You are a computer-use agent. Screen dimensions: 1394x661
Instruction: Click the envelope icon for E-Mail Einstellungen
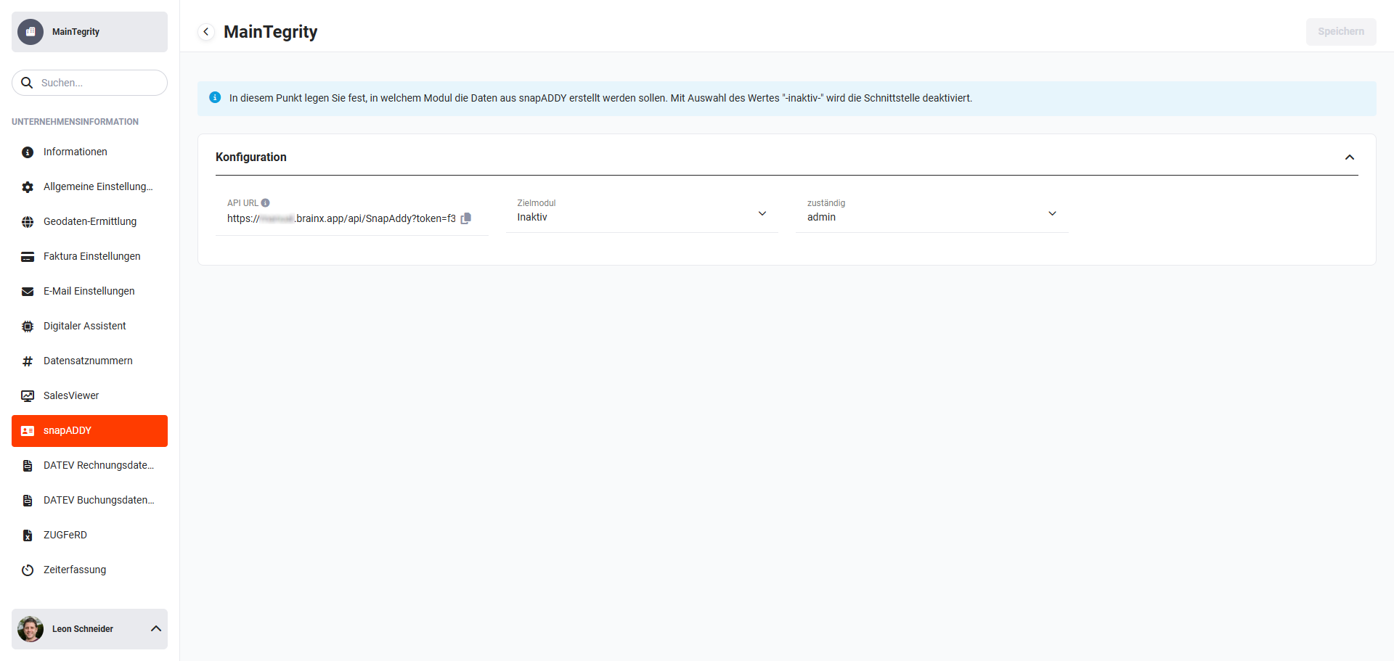[28, 292]
